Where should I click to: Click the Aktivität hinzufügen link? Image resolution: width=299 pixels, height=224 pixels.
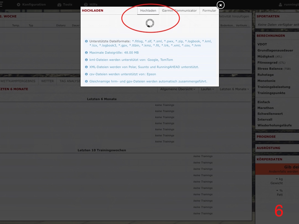[234, 16]
